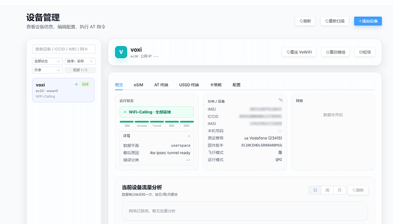The height and width of the screenshot is (224, 393).
Task: Switch to the AT 终端 tab
Action: [x=161, y=85]
